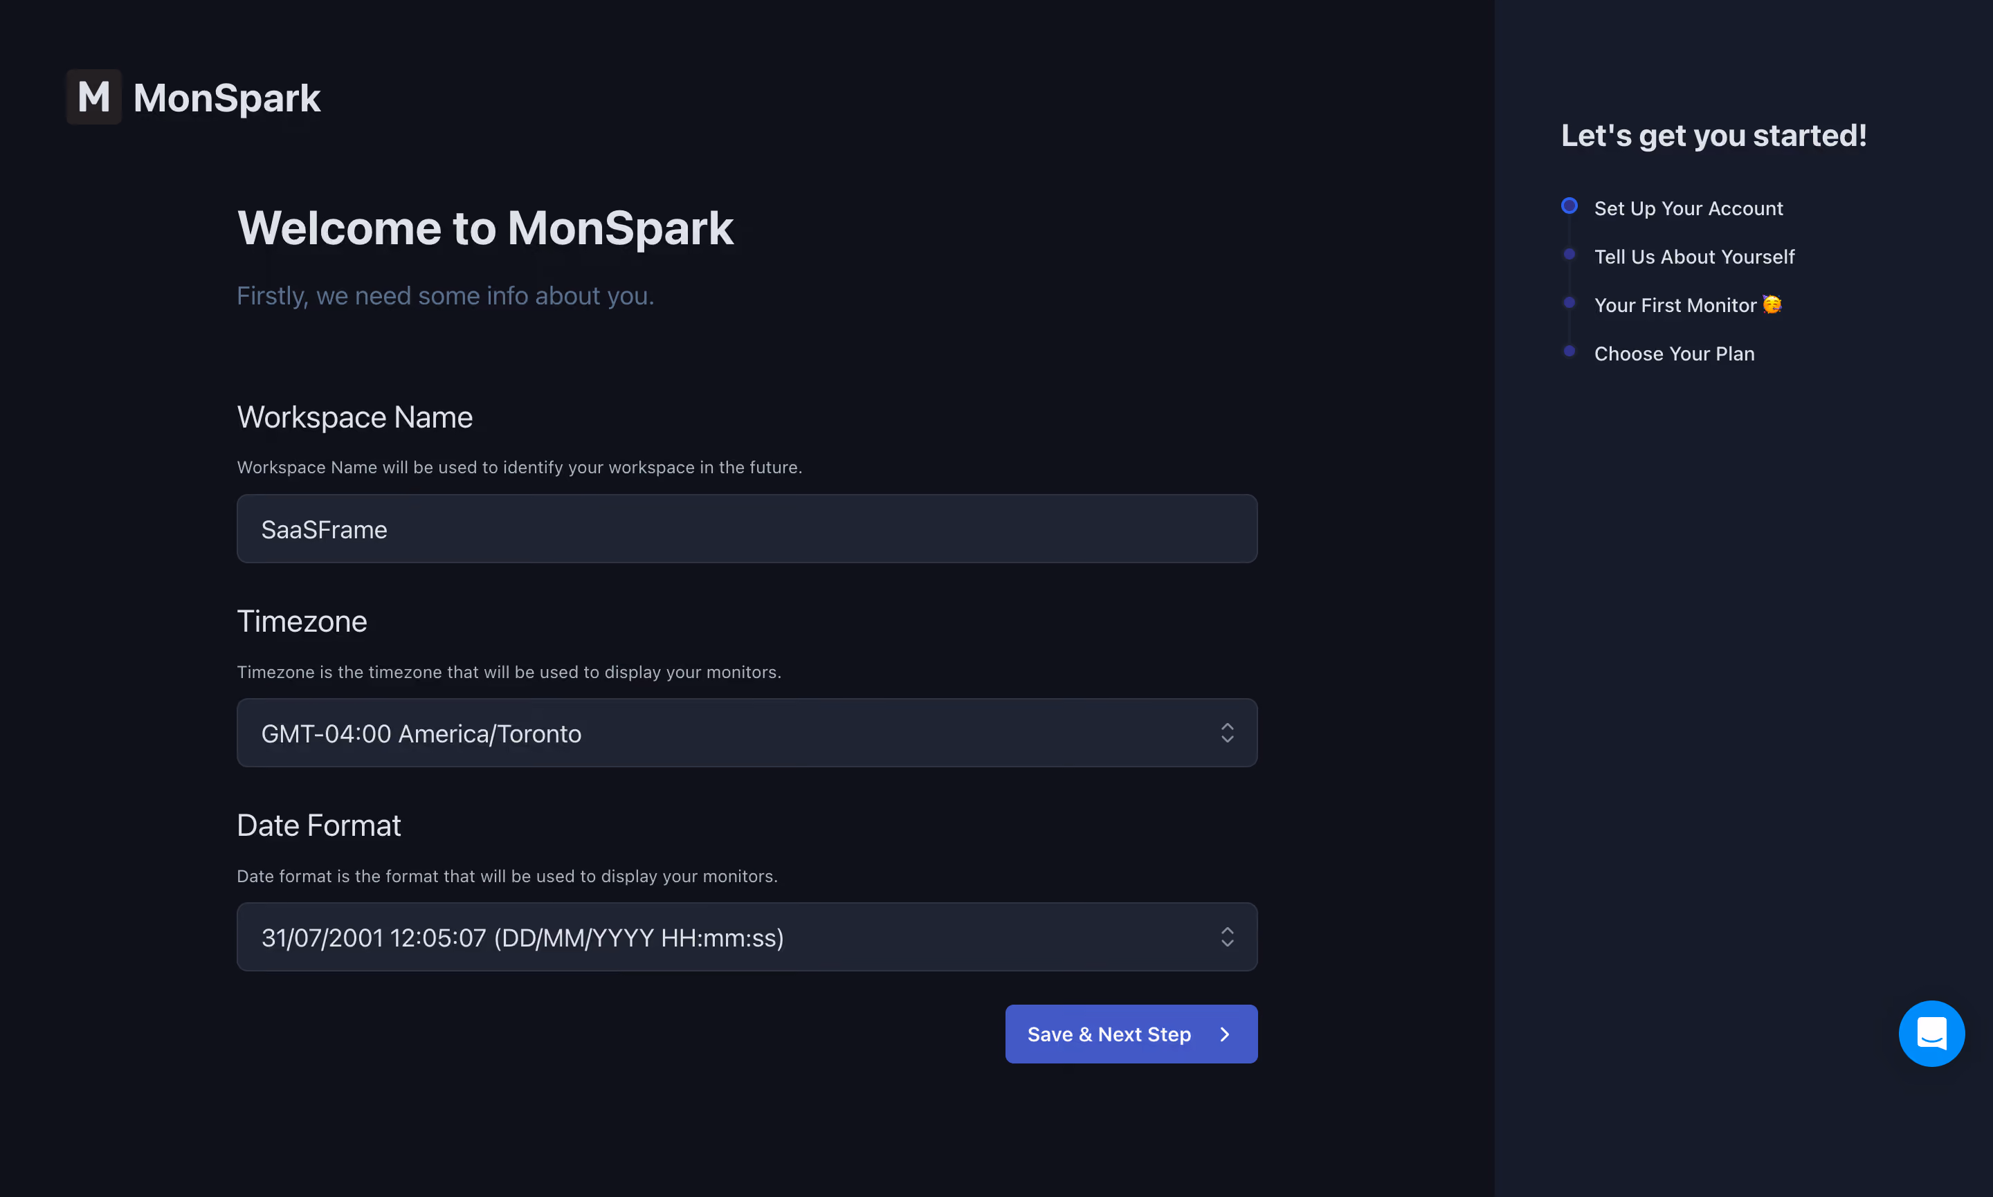The height and width of the screenshot is (1197, 1993).
Task: Click the Date Format label
Action: pos(318,825)
